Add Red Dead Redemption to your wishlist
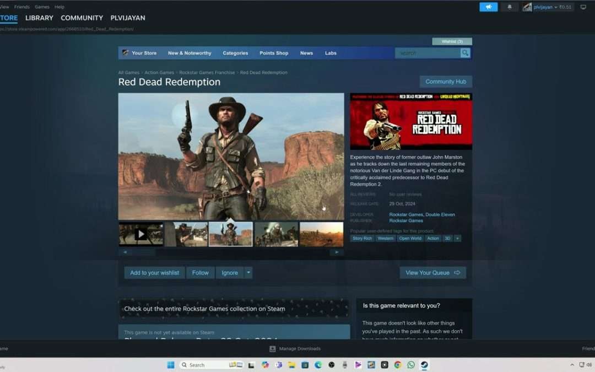This screenshot has width=595, height=372. (154, 272)
